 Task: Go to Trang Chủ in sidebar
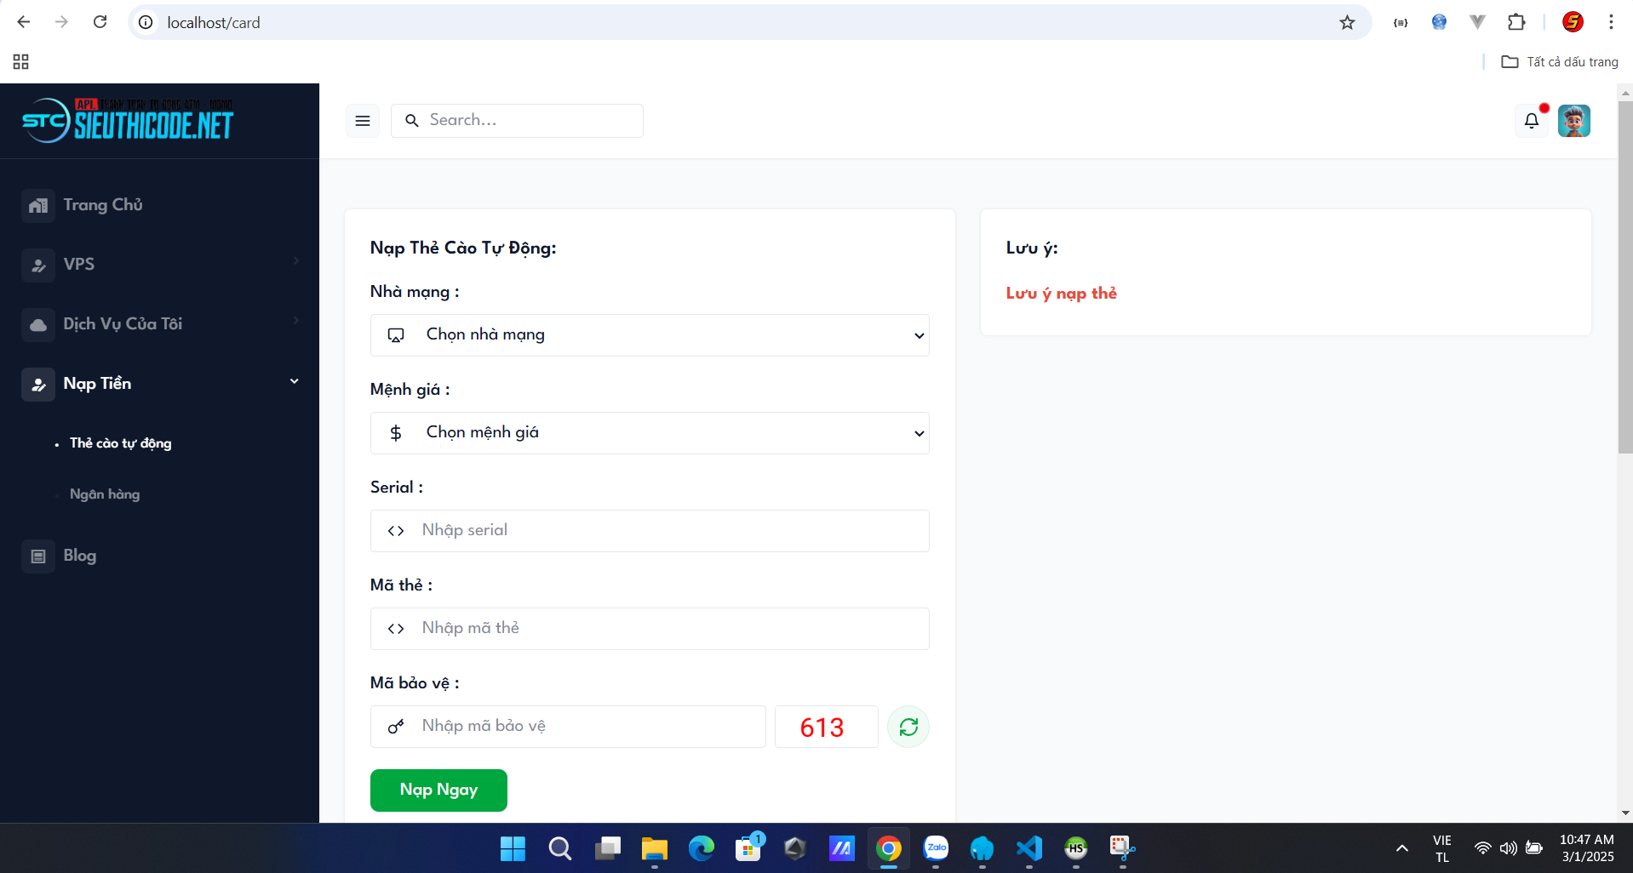tap(102, 205)
